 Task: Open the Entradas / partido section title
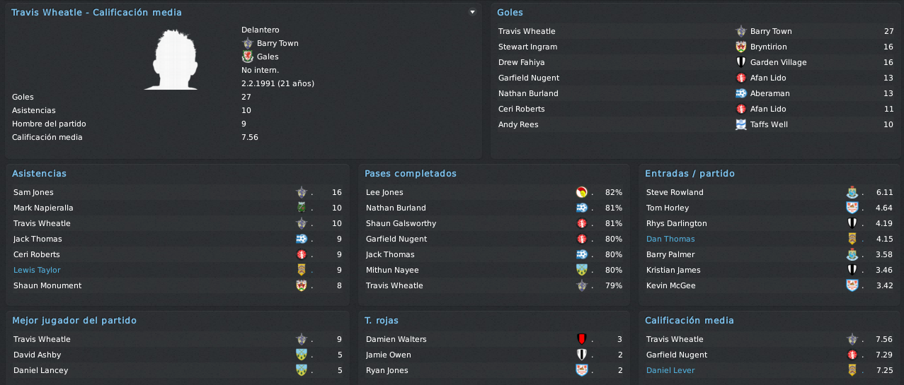690,173
